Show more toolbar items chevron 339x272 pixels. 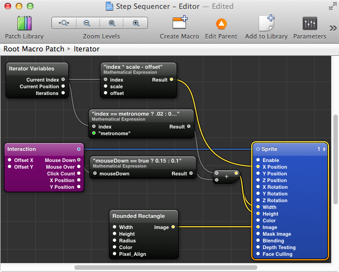[333, 28]
